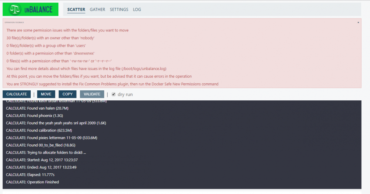Image resolution: width=370 pixels, height=194 pixels.
Task: Run the CALCULATE operation
Action: pos(17,94)
